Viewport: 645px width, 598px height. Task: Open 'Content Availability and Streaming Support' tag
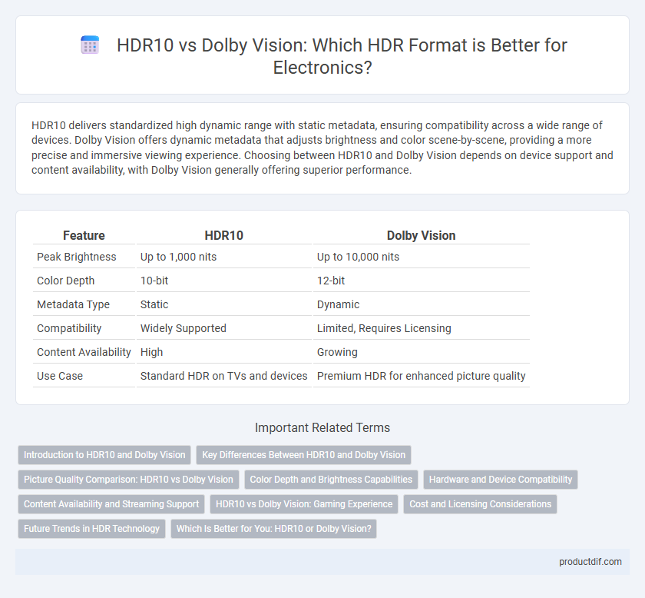pos(111,504)
